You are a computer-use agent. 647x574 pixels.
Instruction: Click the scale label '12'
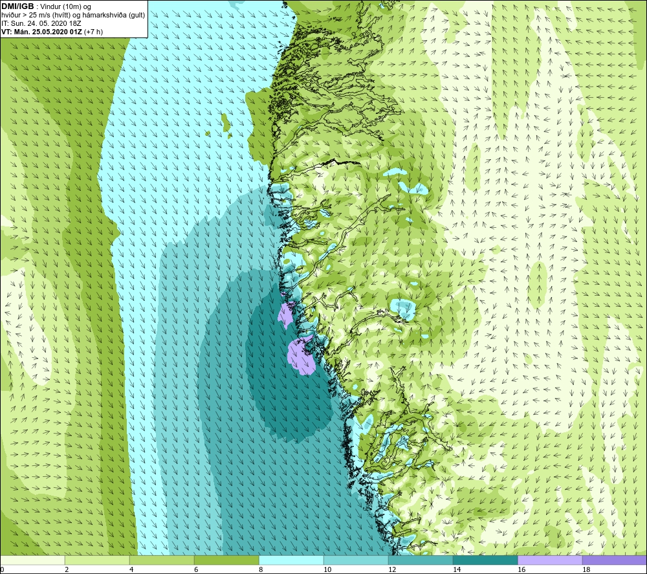click(392, 570)
